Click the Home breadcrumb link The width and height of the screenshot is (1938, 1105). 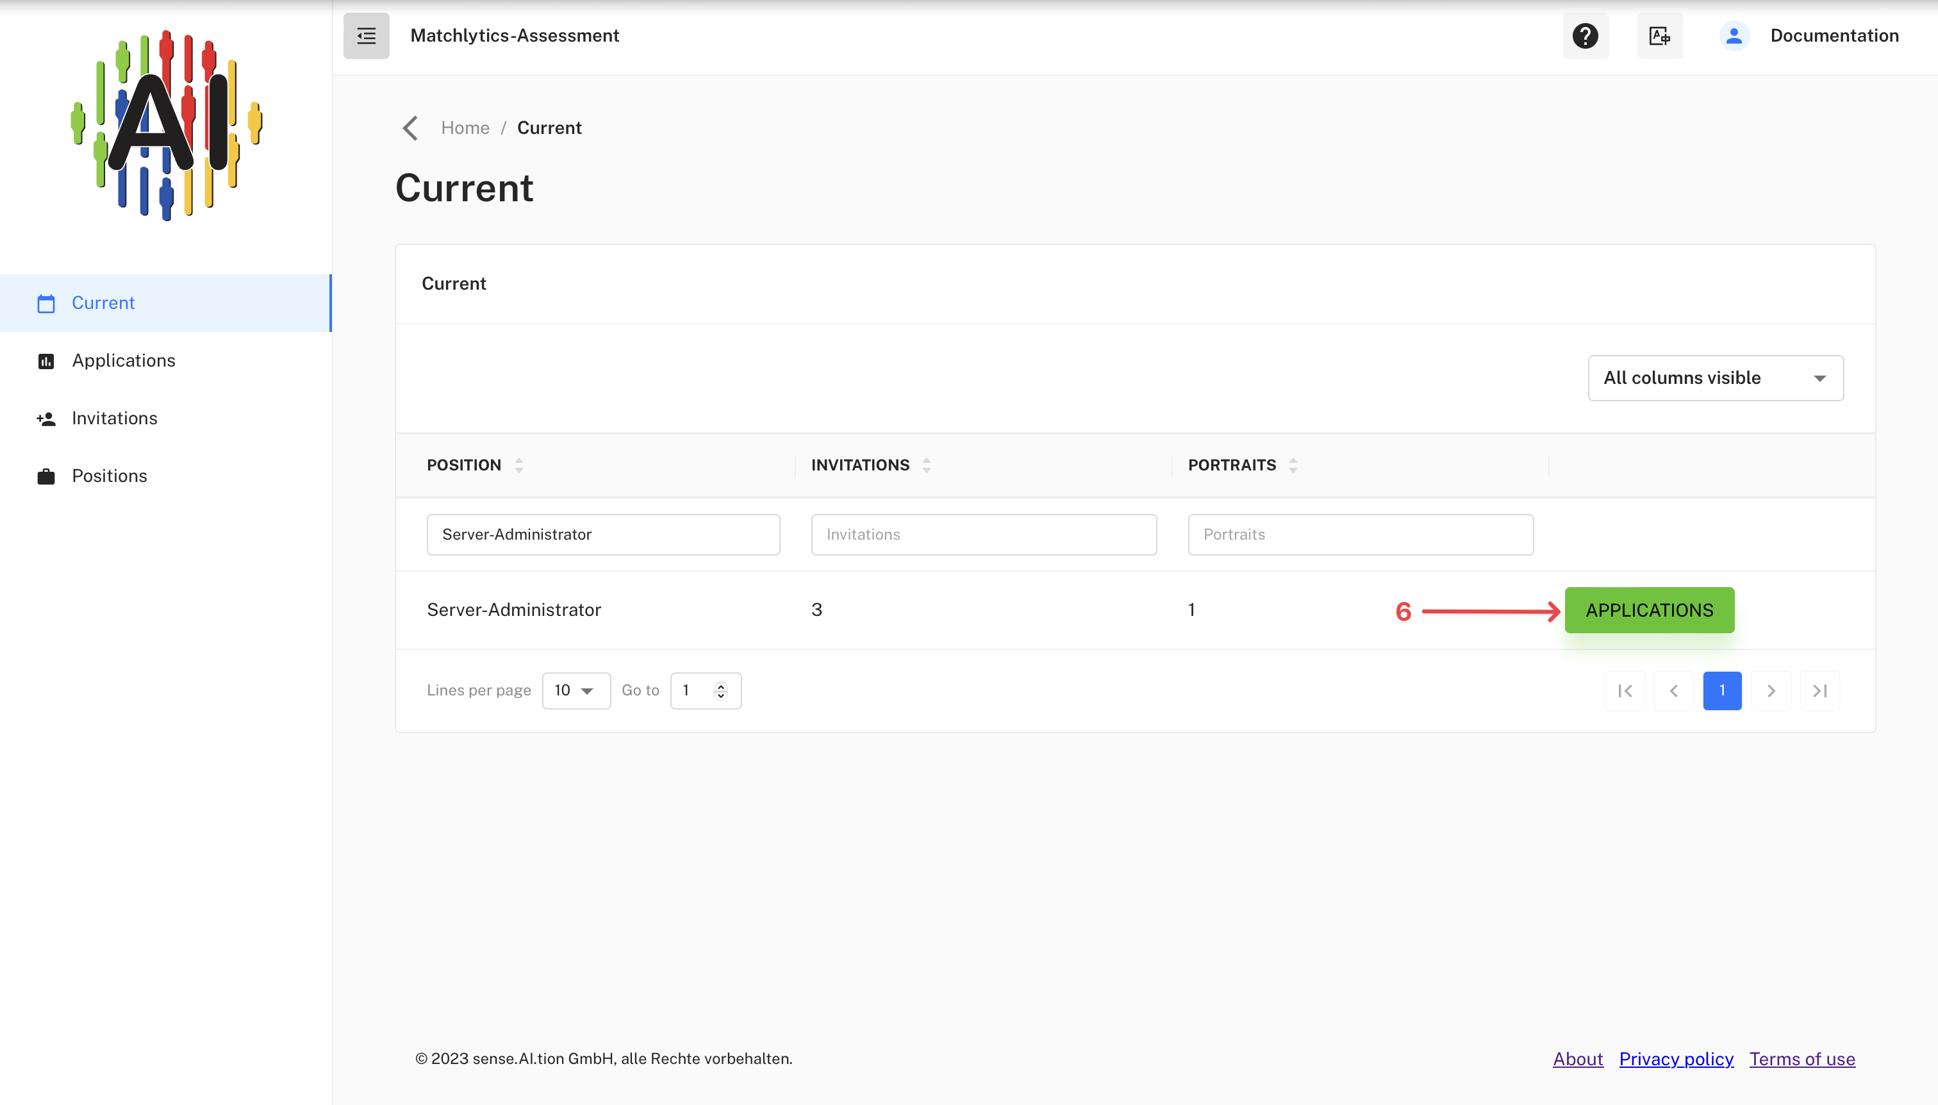point(465,128)
